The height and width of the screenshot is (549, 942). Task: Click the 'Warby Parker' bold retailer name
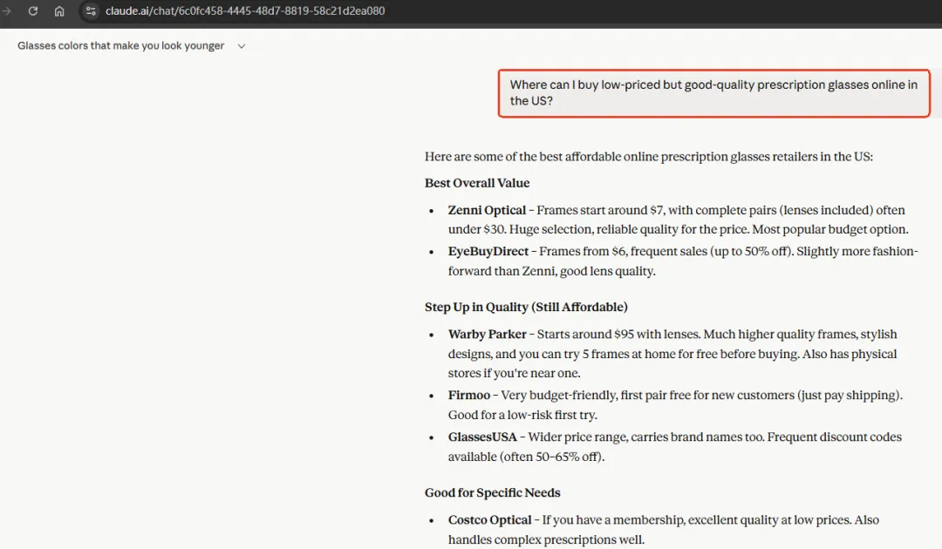coord(488,334)
